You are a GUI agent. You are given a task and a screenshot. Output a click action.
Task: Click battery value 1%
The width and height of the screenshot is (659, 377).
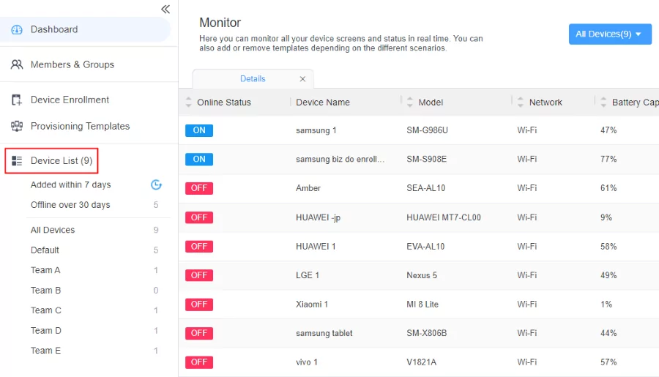606,305
